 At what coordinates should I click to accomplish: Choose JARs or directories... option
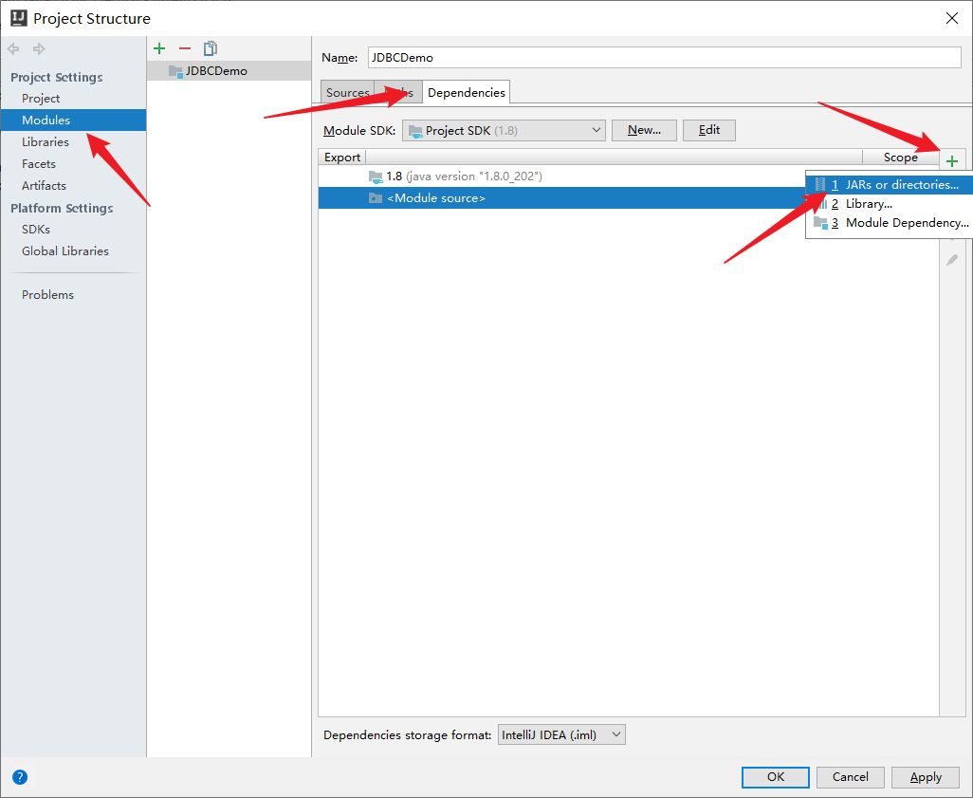click(889, 184)
